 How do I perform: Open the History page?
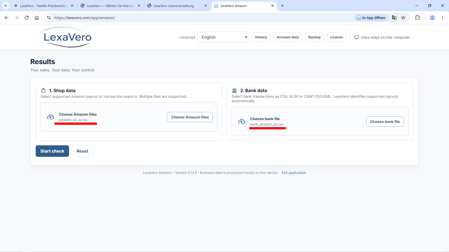coord(261,37)
